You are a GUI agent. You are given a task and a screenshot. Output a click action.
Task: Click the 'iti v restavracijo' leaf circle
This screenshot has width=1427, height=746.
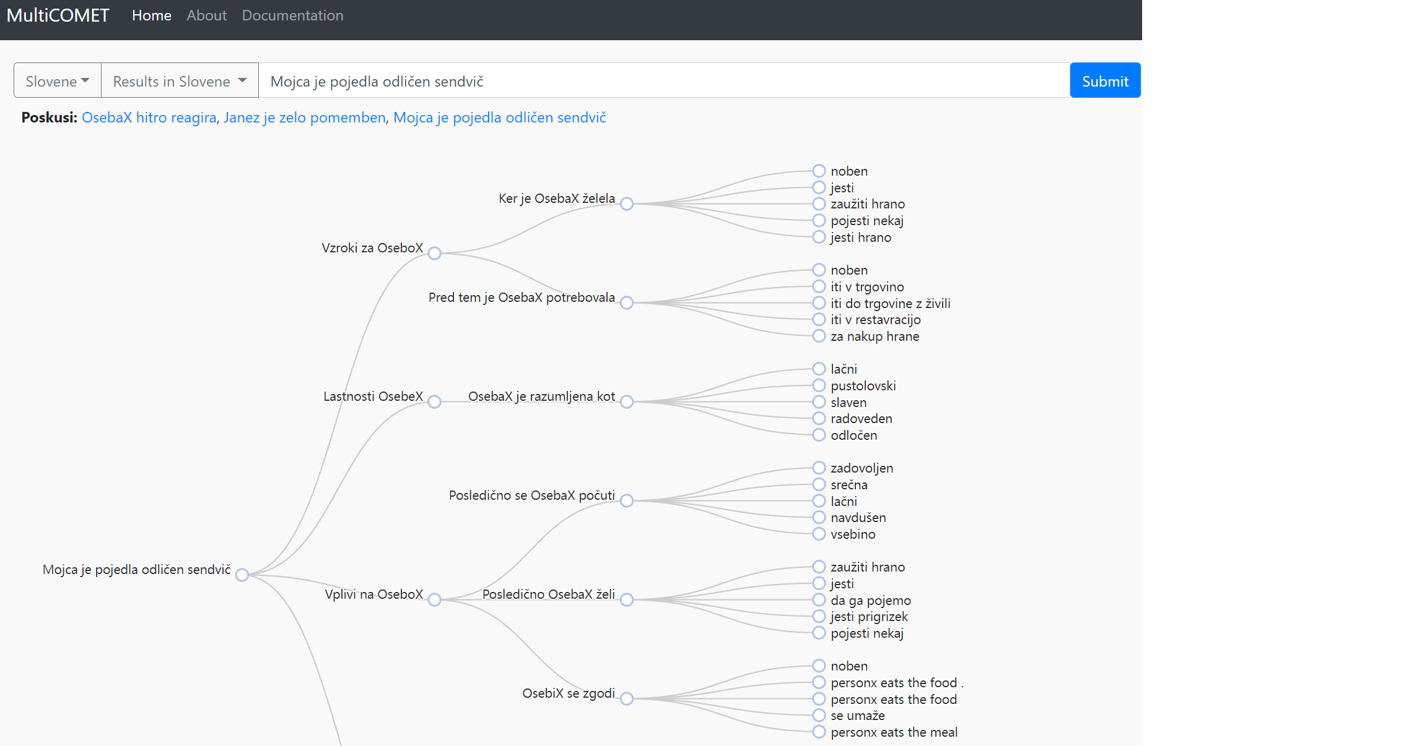coord(819,319)
